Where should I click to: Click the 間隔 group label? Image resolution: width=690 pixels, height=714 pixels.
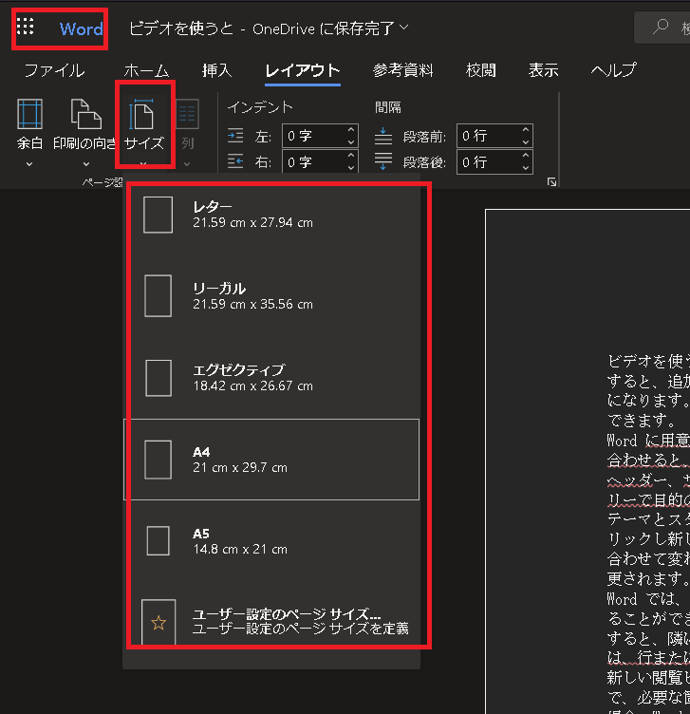pos(388,107)
